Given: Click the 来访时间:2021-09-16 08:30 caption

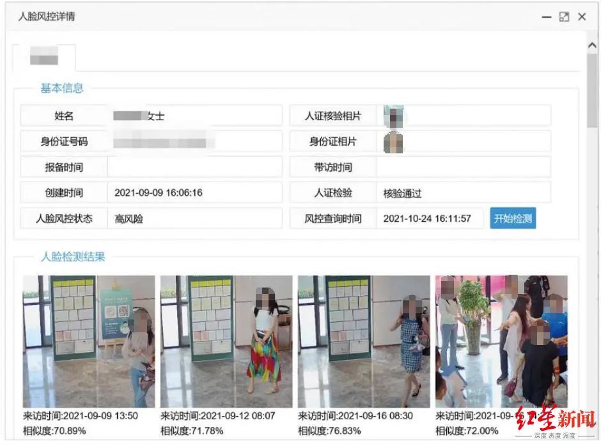Looking at the screenshot, I should (355, 416).
